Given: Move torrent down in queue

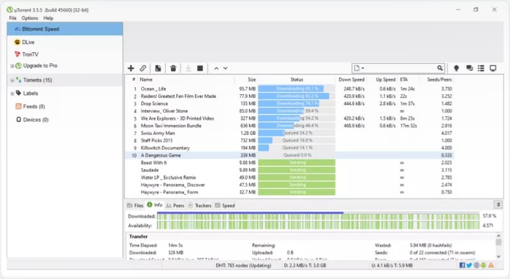Looking at the screenshot, I should 226,68.
